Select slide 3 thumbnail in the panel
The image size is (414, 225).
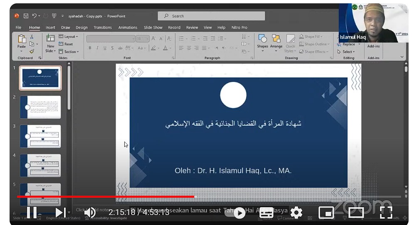tap(40, 136)
